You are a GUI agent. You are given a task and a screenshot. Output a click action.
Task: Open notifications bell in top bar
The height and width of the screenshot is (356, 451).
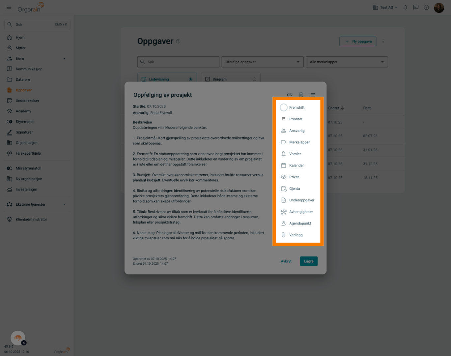click(x=405, y=7)
